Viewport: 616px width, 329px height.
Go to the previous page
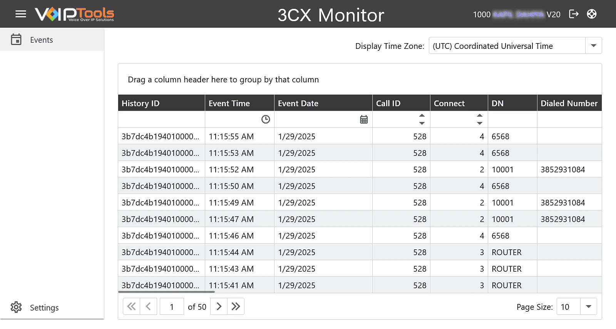pos(149,307)
